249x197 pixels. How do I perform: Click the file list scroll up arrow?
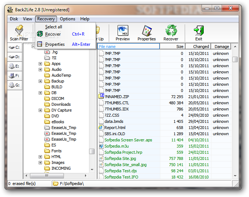(x=235, y=47)
